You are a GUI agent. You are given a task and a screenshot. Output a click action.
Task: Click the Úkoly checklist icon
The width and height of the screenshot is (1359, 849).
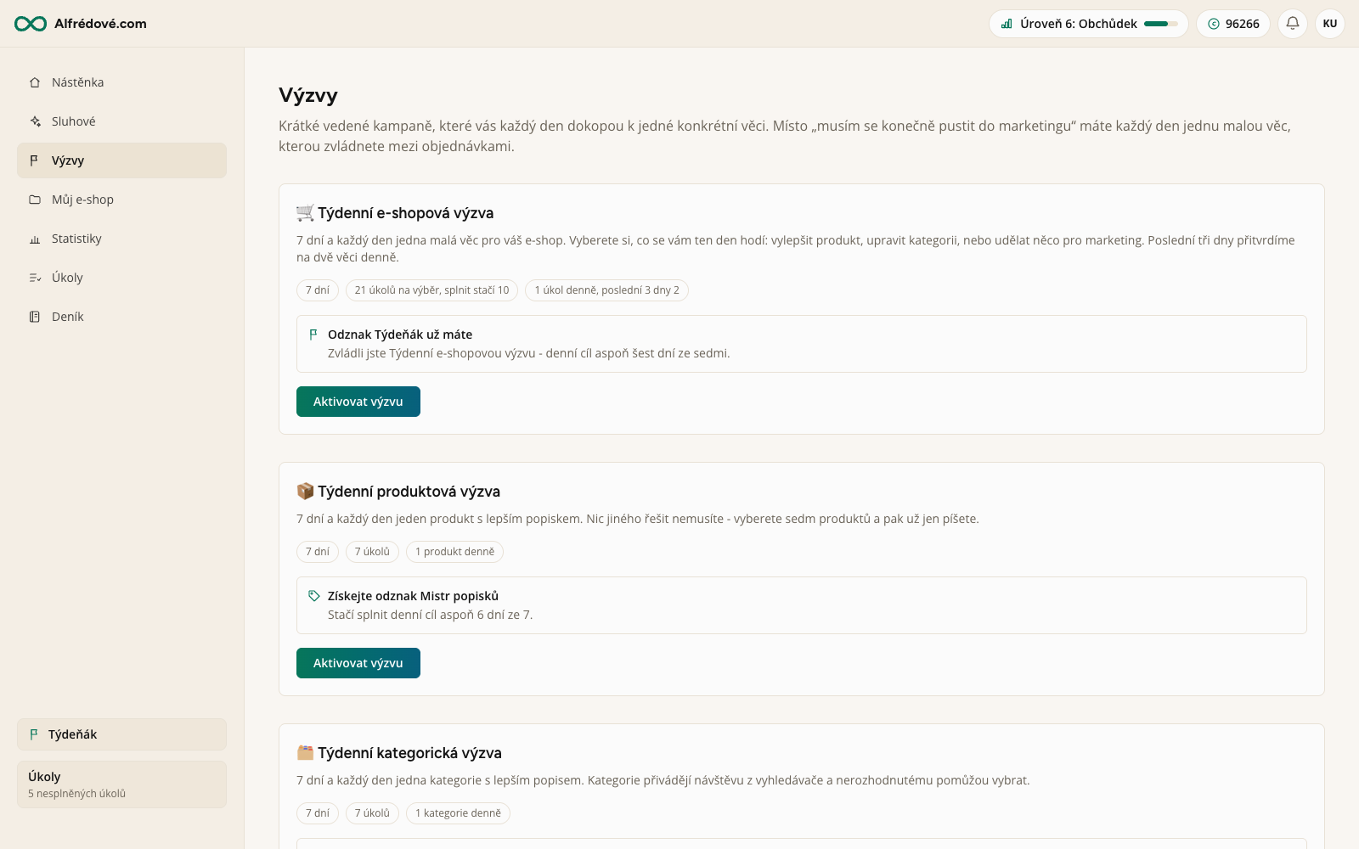pos(35,278)
